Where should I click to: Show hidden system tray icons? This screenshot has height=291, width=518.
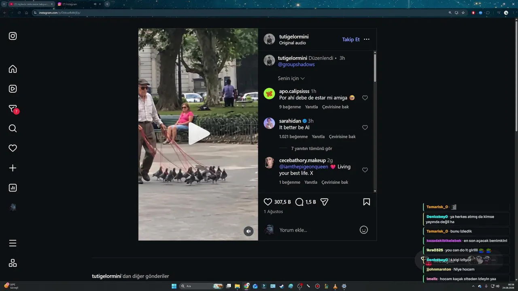[x=473, y=286]
